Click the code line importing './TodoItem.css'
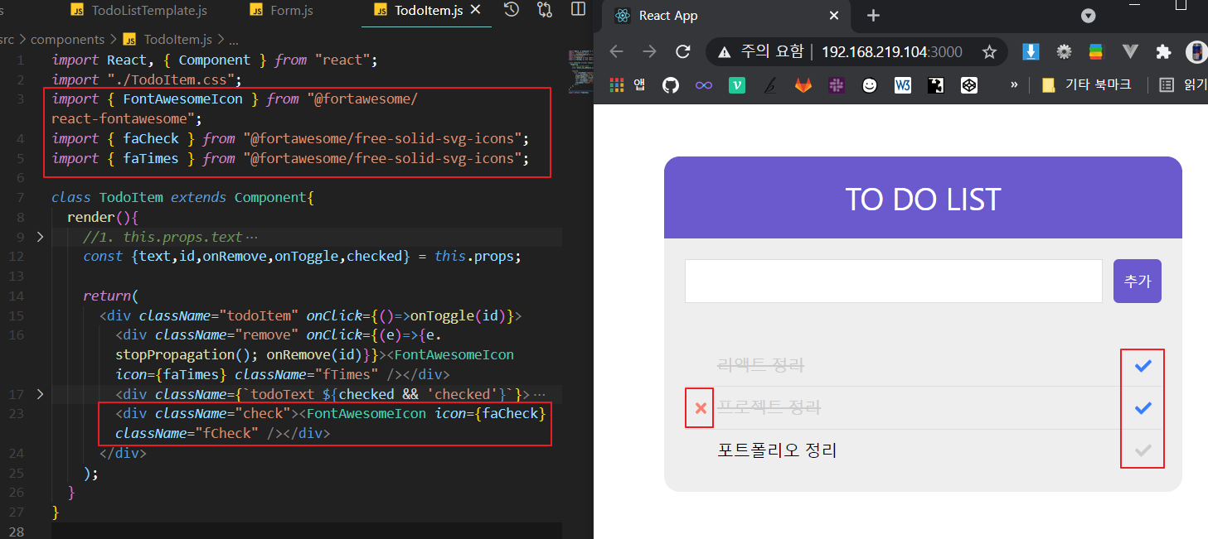Viewport: 1208px width, 539px height. [x=146, y=79]
